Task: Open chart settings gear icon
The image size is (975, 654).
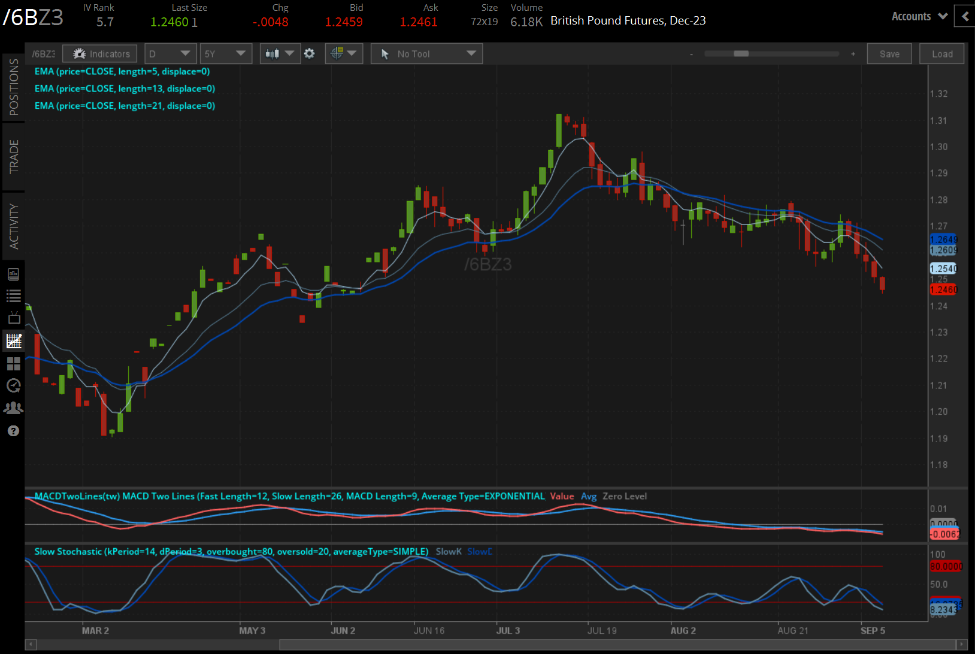Action: 309,54
